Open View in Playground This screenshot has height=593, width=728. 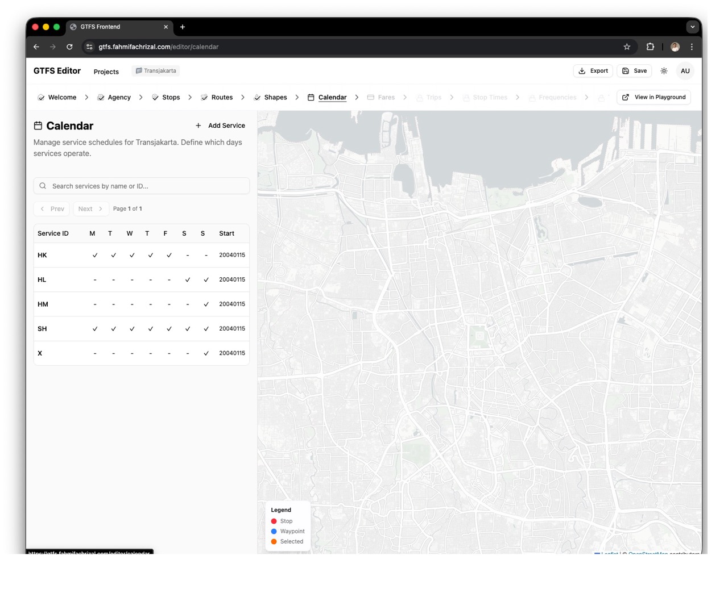(653, 97)
